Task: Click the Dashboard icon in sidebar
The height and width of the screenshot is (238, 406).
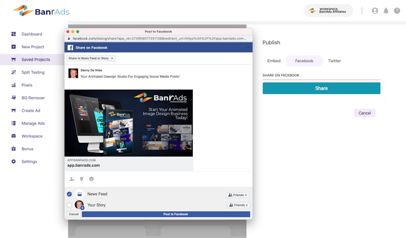Action: [14, 34]
